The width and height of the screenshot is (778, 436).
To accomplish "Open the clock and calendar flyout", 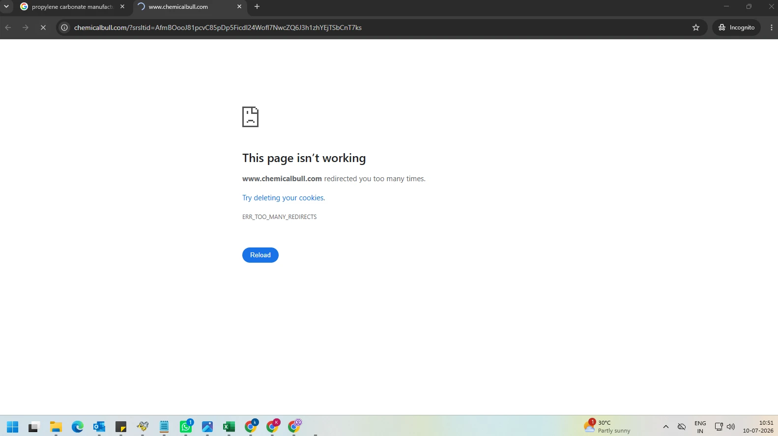I will (758, 427).
